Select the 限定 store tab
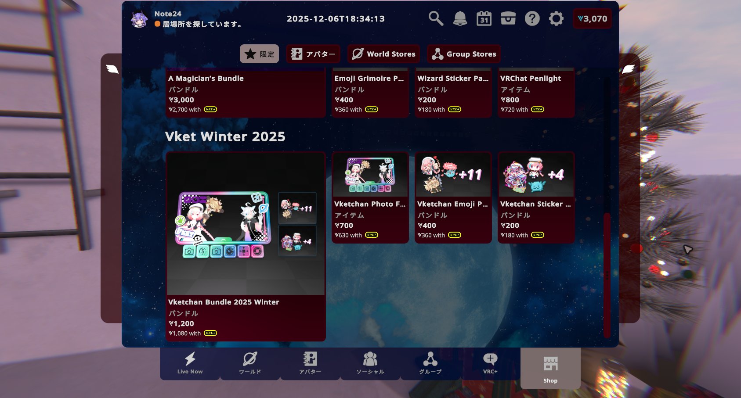 259,54
